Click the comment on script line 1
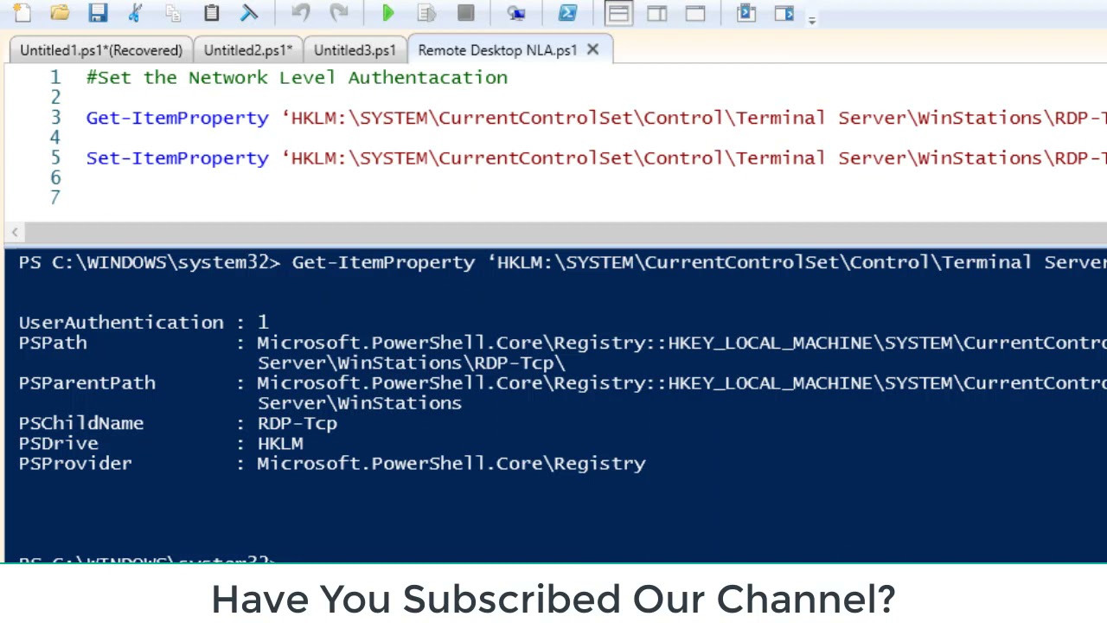 [297, 78]
